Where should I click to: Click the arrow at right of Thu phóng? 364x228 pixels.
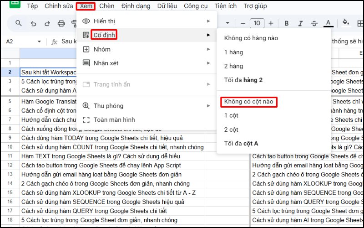(208, 106)
